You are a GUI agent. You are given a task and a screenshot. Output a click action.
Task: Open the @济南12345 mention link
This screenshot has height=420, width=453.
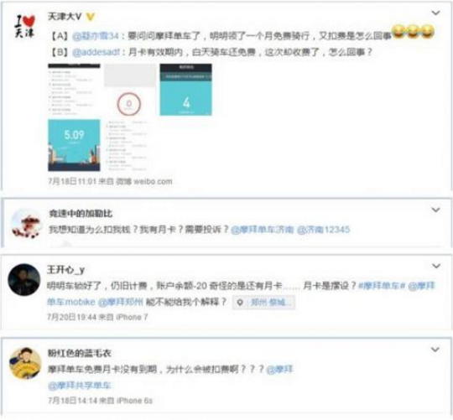[323, 230]
